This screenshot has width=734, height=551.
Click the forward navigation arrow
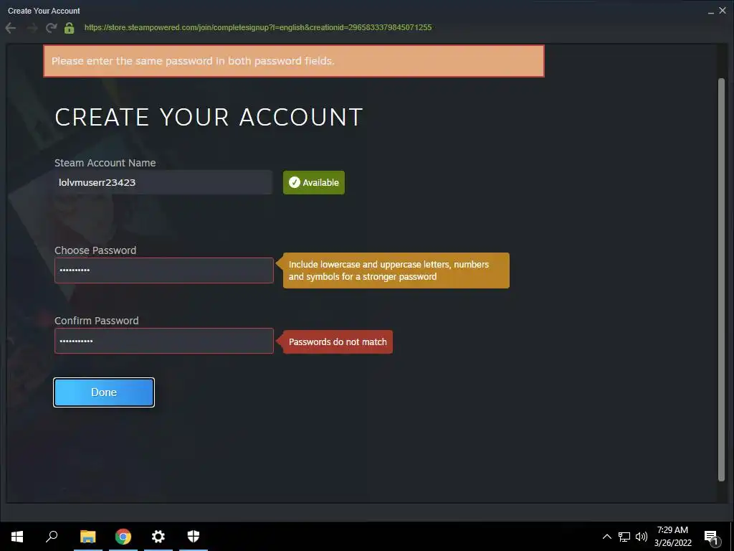[32, 28]
